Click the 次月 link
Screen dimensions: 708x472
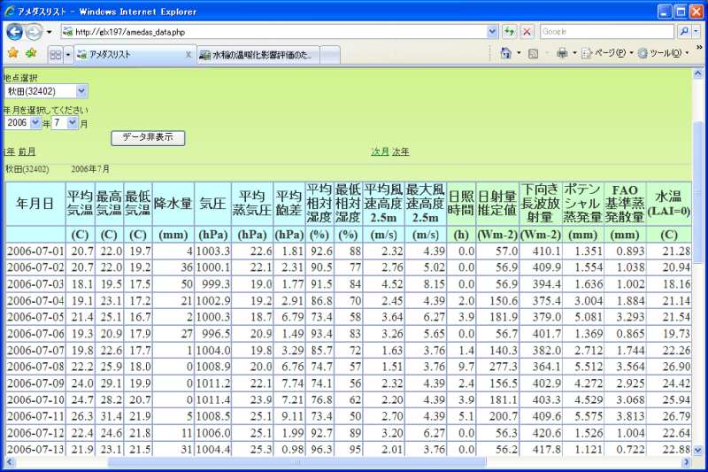(x=380, y=151)
